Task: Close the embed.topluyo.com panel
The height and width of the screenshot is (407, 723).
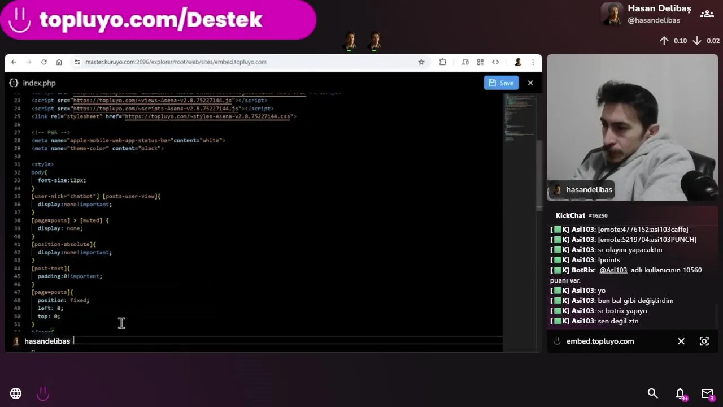Action: point(681,341)
